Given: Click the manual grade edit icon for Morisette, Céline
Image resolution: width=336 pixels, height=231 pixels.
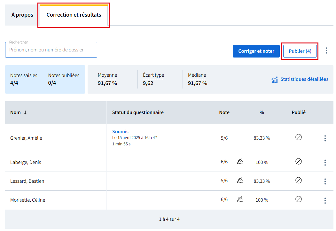Looking at the screenshot, I should click(x=240, y=200).
